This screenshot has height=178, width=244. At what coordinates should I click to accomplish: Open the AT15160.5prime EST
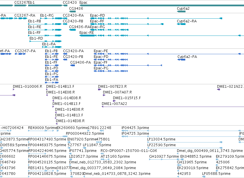coord(105,159)
